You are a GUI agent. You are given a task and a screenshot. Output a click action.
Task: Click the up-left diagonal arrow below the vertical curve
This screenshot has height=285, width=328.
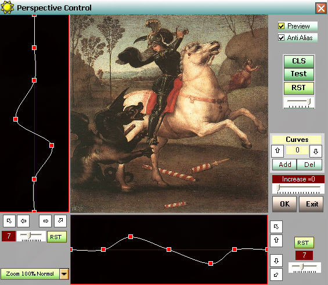[9, 221]
